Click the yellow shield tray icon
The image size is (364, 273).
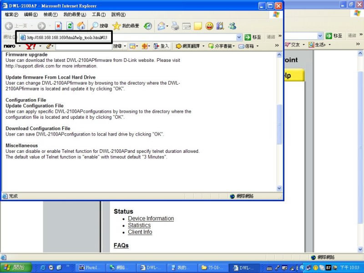(x=316, y=268)
